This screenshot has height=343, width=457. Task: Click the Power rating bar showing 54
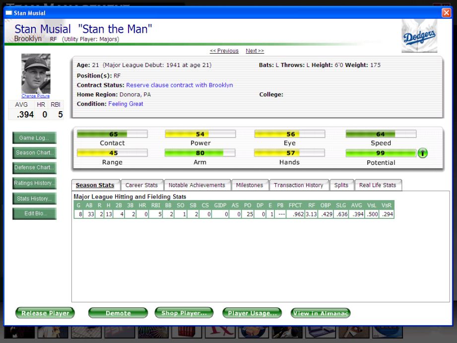tap(200, 134)
